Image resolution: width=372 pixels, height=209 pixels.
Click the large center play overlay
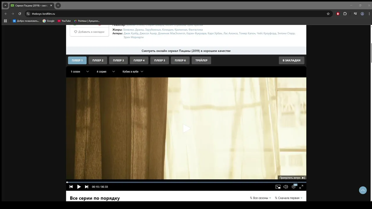pyautogui.click(x=186, y=128)
